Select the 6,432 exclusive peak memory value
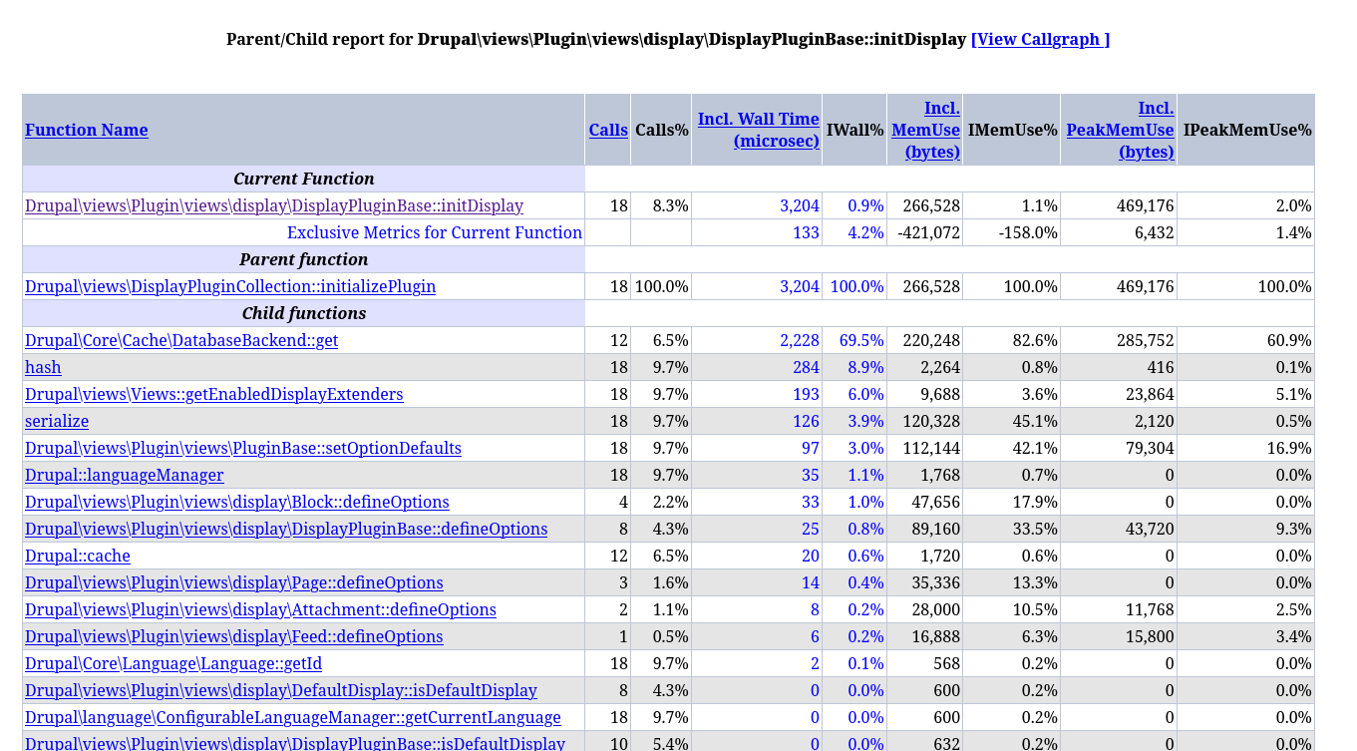Image resolution: width=1357 pixels, height=751 pixels. (1154, 232)
